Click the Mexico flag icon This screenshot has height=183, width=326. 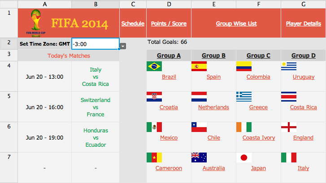tap(154, 127)
